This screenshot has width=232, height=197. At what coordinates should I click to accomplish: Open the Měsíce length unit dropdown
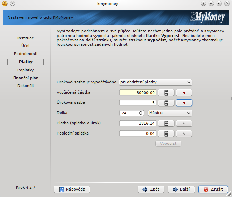pos(170,113)
